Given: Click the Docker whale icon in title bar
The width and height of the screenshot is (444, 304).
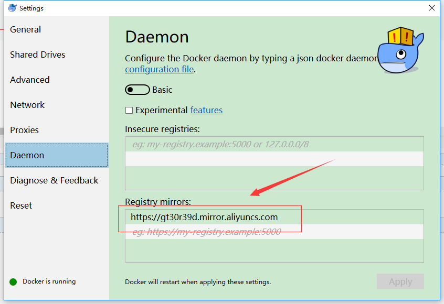Looking at the screenshot, I should click(13, 8).
